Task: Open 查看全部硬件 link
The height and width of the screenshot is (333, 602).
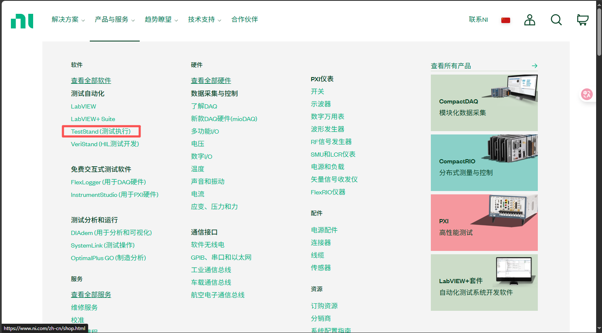Action: coord(211,80)
